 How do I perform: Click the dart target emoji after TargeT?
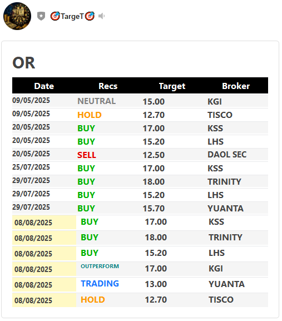point(90,16)
